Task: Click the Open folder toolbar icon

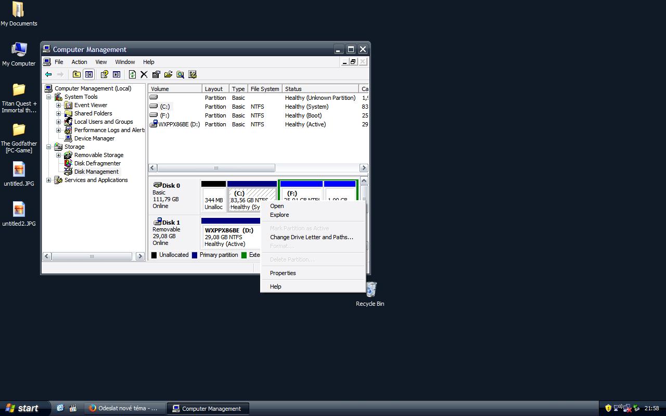Action: point(168,74)
